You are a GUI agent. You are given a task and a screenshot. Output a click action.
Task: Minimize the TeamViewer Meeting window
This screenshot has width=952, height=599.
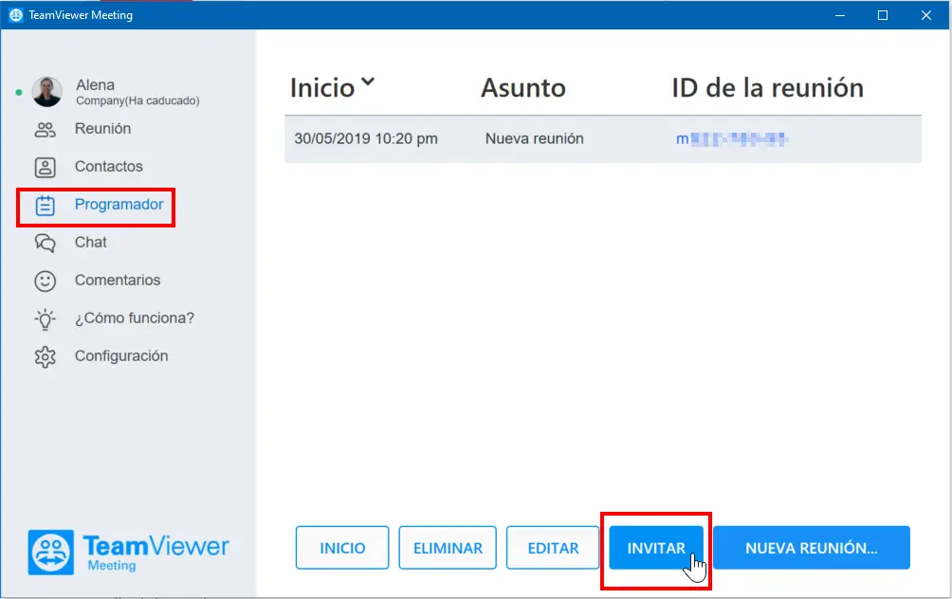pyautogui.click(x=840, y=15)
